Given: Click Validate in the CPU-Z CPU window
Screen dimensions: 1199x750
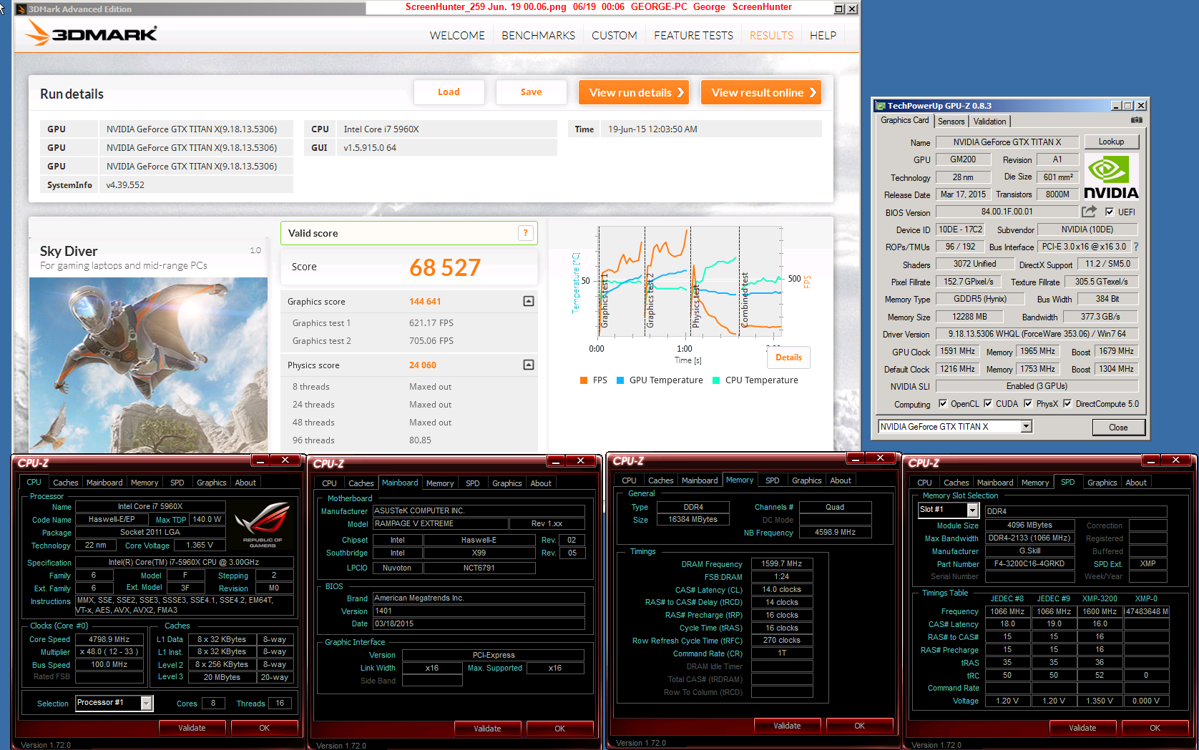Looking at the screenshot, I should coord(192,728).
